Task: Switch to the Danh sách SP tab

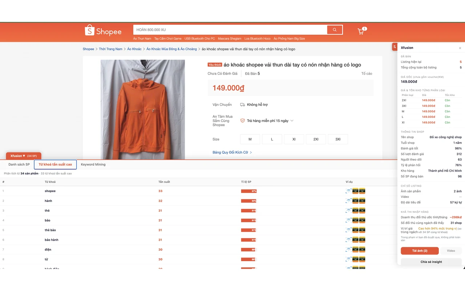Action: (x=19, y=164)
